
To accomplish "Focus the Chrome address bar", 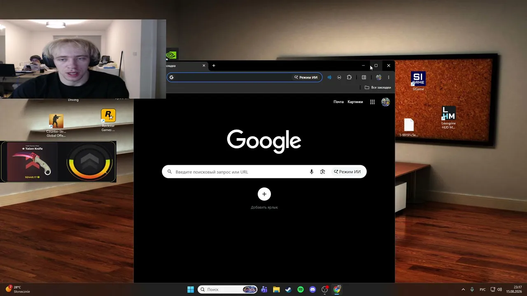I will click(x=245, y=77).
